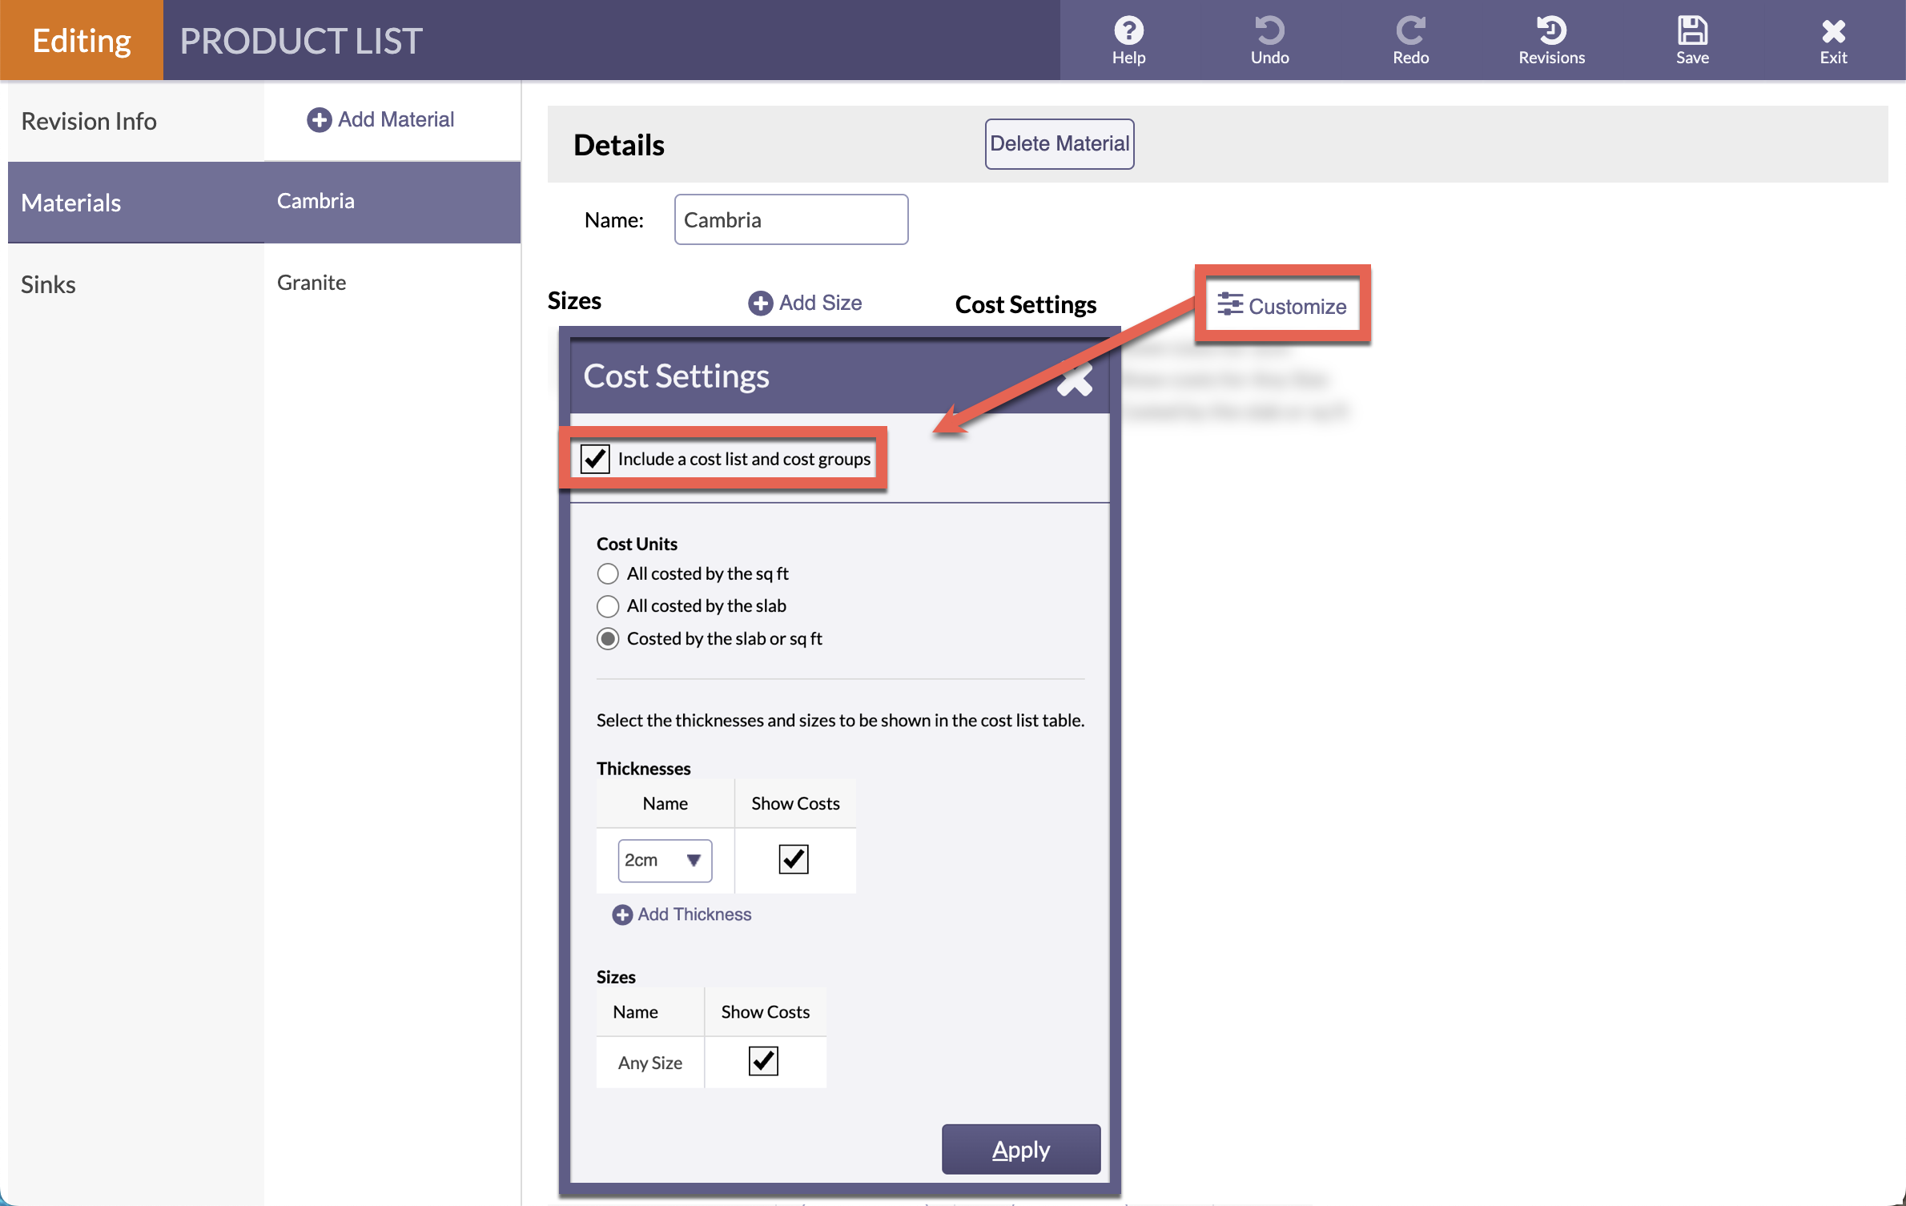Toggle Show Costs for 2cm thickness
This screenshot has width=1906, height=1206.
tap(794, 859)
